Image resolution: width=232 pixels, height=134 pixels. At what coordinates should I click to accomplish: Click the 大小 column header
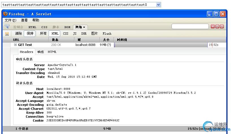pyautogui.click(x=107, y=40)
